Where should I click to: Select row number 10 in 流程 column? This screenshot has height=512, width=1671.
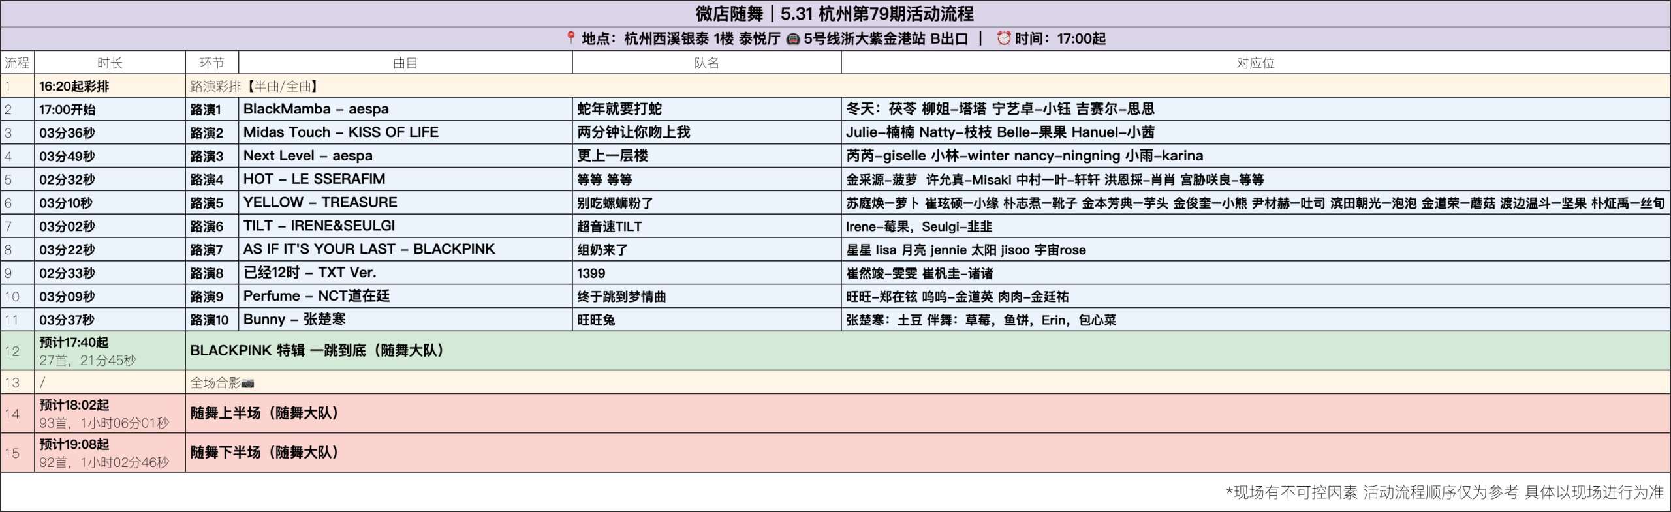pyautogui.click(x=12, y=297)
